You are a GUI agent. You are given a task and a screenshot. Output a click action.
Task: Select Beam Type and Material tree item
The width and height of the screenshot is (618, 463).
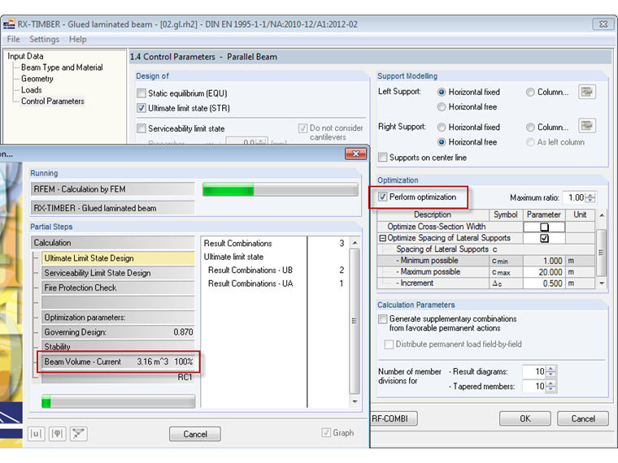coord(62,67)
